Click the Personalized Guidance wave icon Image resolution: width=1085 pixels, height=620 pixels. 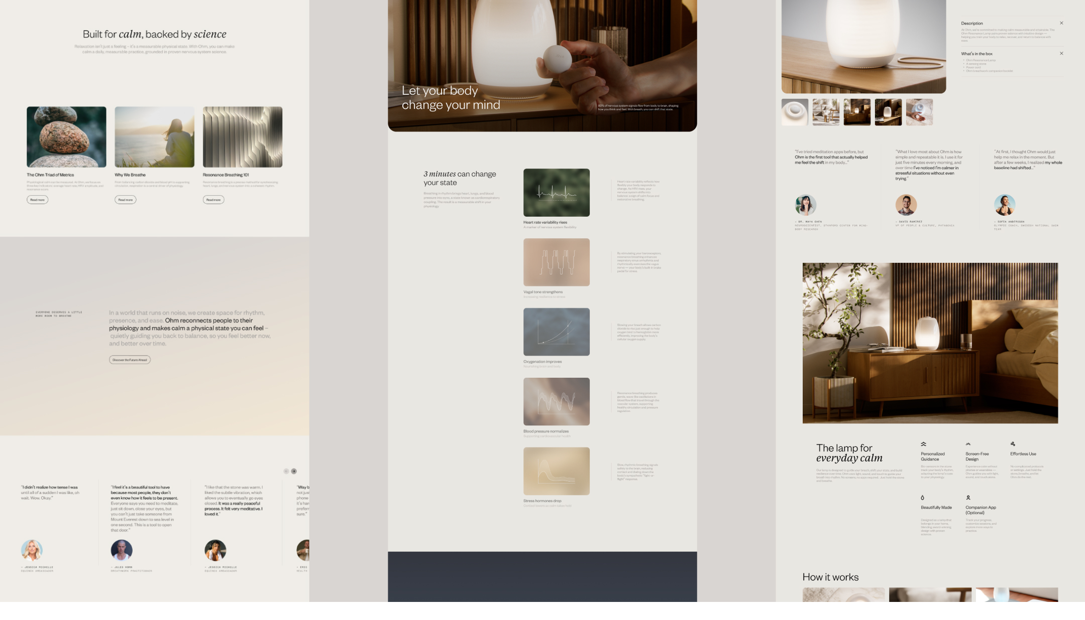tap(923, 444)
